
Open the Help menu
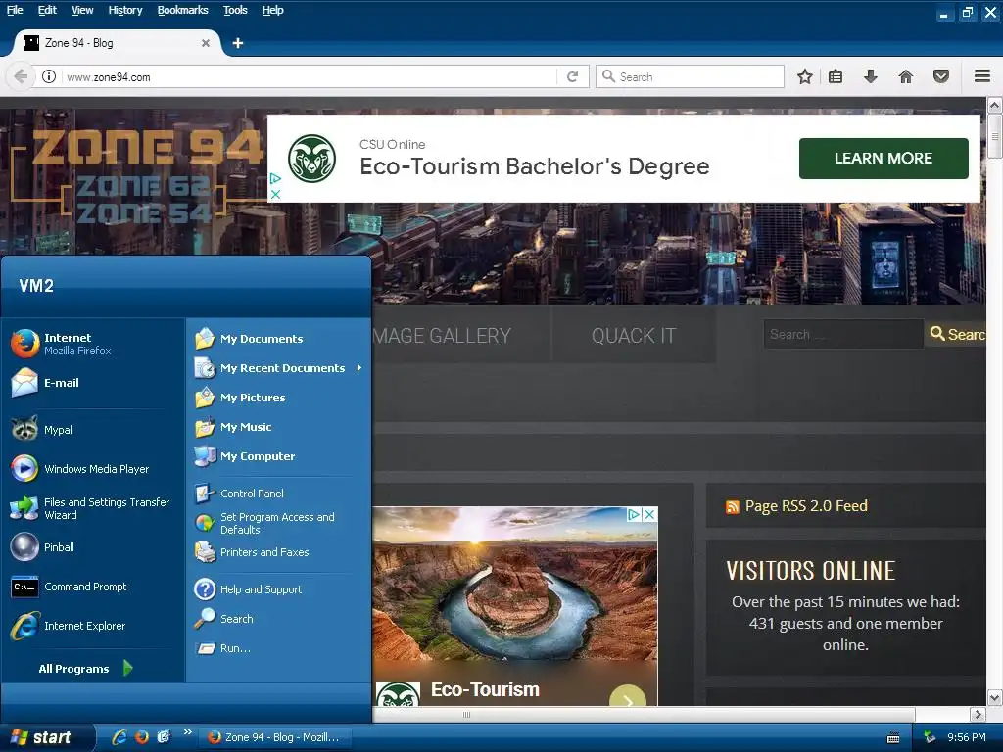pos(272,10)
